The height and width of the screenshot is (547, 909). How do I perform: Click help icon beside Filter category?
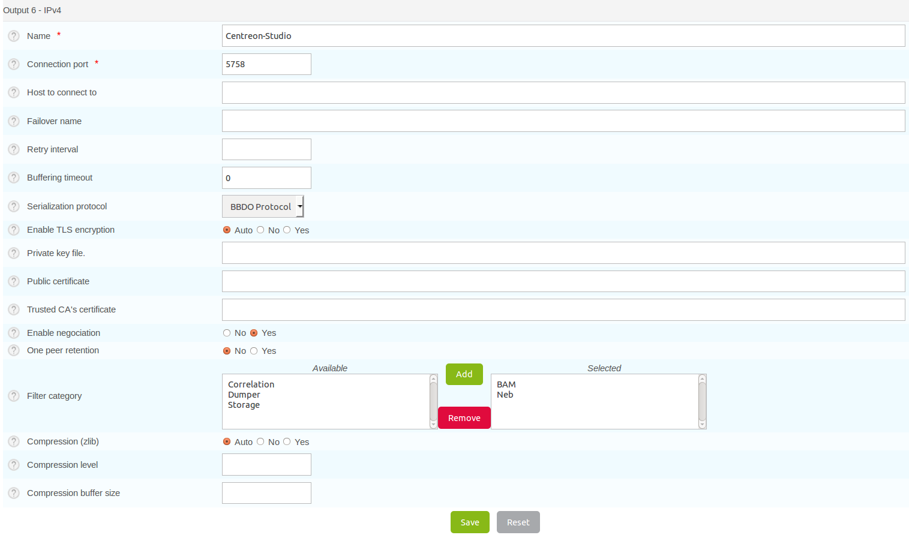click(x=14, y=396)
